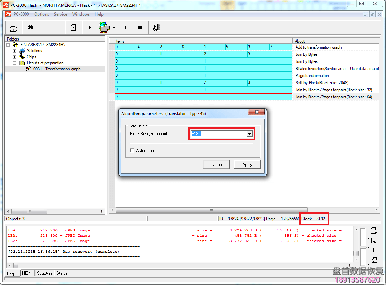Click the stop square toolbar button

pos(140,27)
